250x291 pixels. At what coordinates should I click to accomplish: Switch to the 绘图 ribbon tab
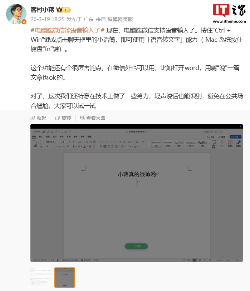click(x=48, y=137)
